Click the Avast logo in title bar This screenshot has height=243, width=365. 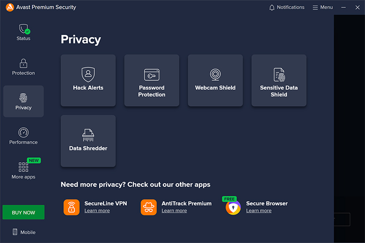coord(10,7)
